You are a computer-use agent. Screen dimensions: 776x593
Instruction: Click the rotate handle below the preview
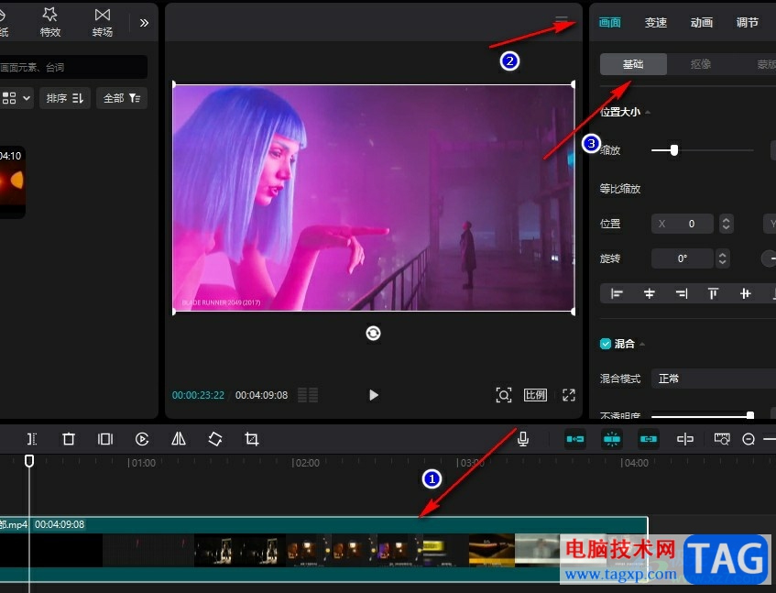[373, 333]
